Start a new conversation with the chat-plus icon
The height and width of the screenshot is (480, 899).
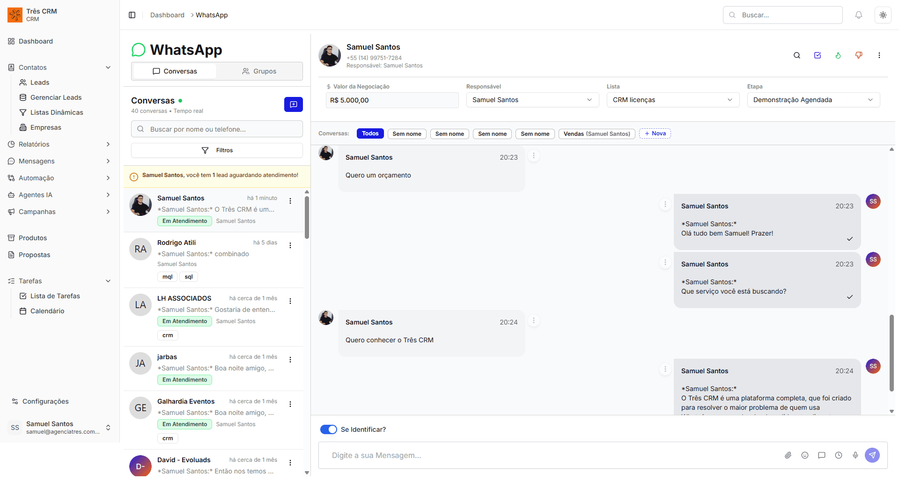point(293,104)
